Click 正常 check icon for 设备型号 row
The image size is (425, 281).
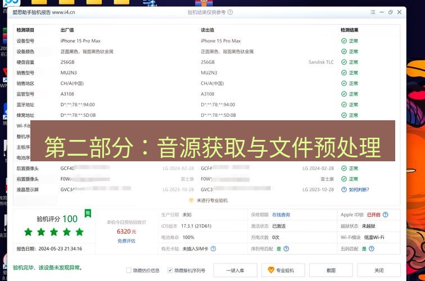344,41
